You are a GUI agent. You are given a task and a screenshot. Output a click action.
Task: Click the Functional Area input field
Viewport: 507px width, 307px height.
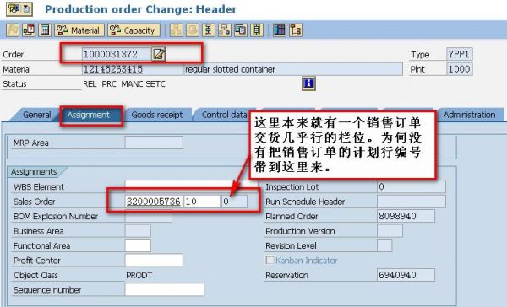click(x=138, y=245)
